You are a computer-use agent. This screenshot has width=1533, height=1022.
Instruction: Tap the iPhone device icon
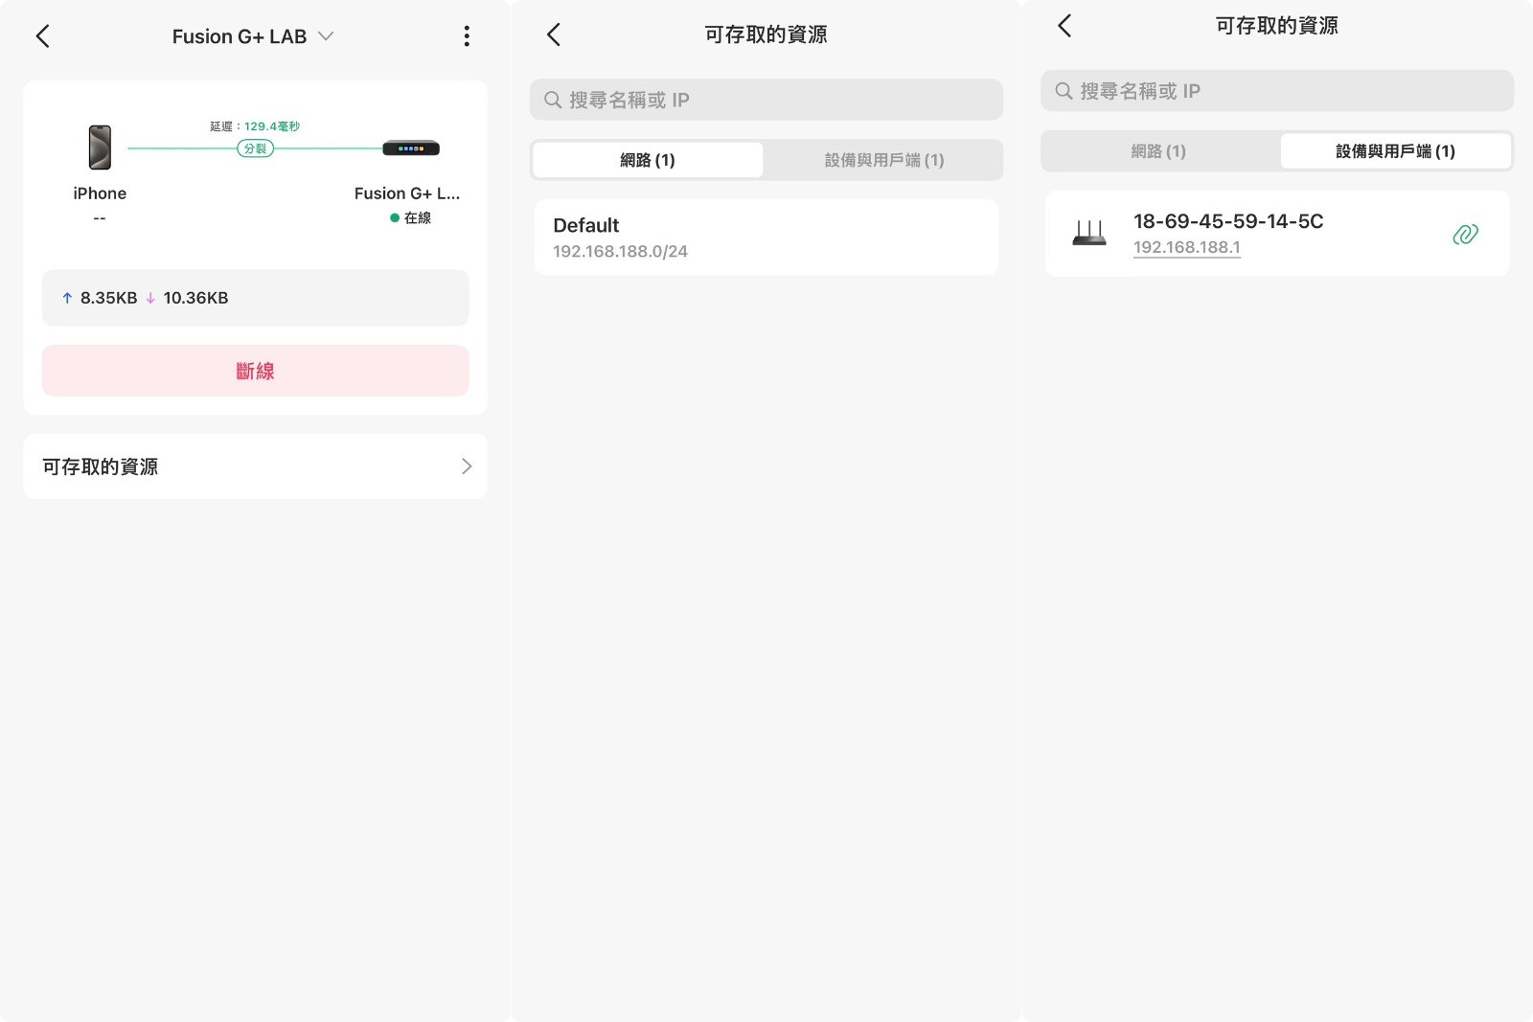pos(100,148)
